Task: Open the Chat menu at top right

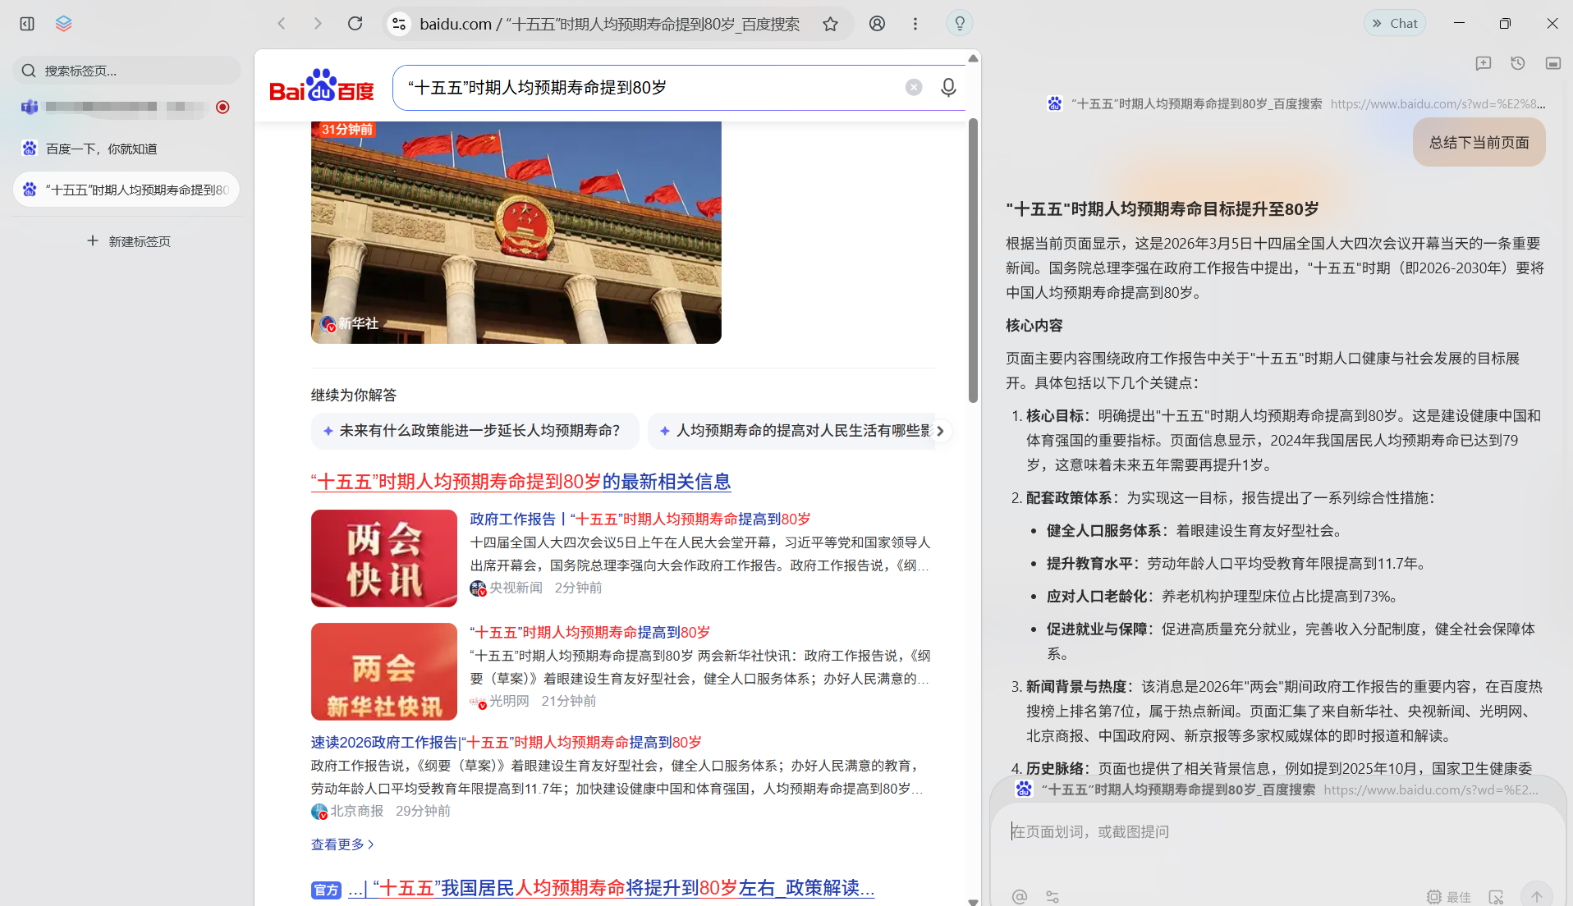Action: coord(1394,23)
